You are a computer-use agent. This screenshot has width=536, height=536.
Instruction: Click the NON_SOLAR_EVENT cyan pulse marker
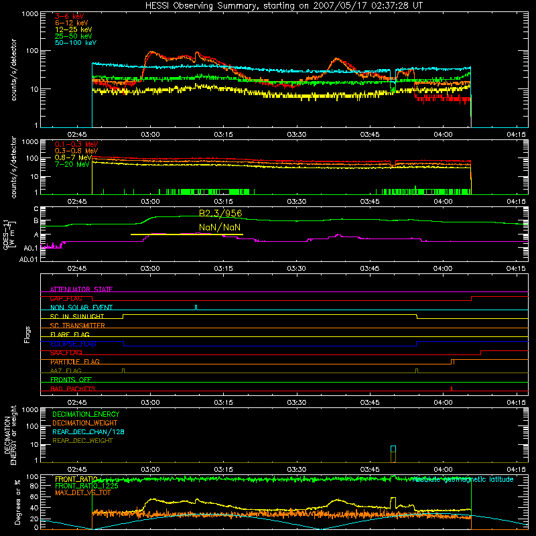[196, 308]
